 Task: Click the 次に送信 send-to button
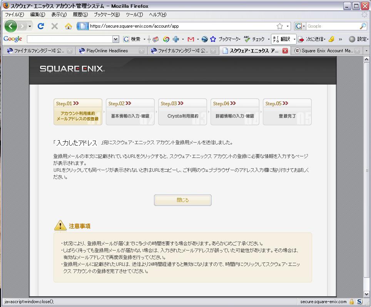pos(312,39)
